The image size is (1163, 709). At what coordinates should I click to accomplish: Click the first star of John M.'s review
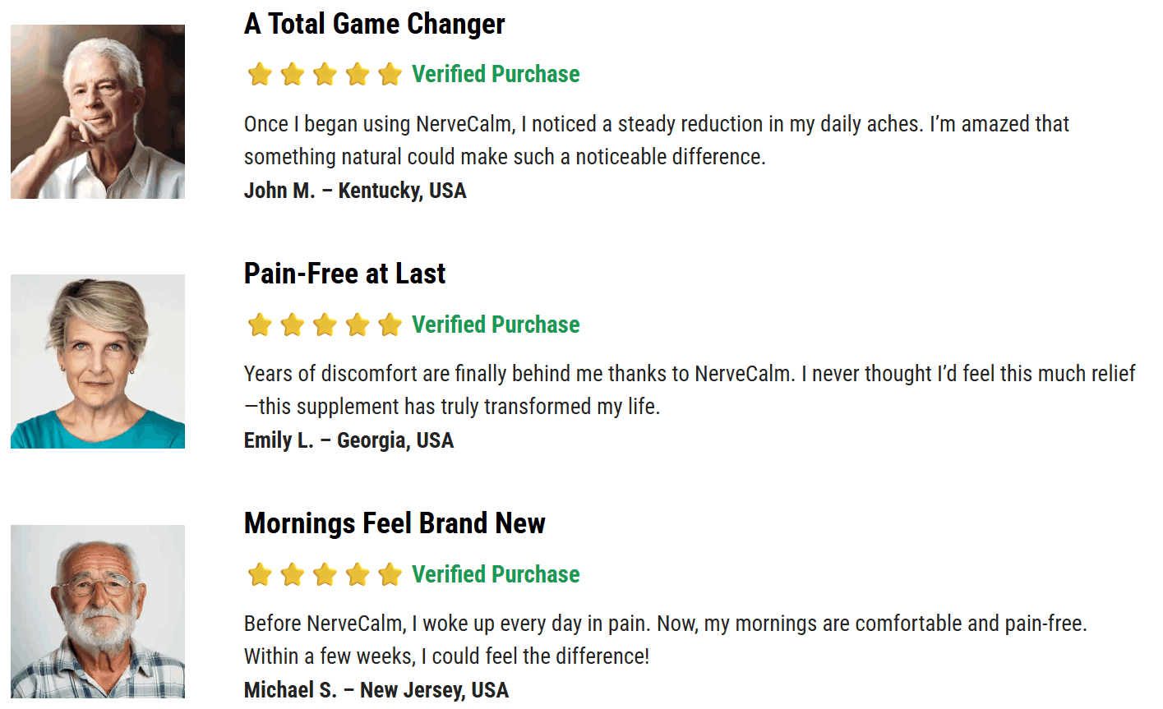pyautogui.click(x=260, y=75)
